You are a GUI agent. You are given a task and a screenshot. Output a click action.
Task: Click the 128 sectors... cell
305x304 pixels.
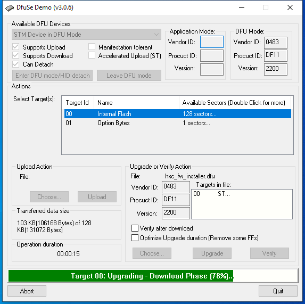click(x=200, y=114)
